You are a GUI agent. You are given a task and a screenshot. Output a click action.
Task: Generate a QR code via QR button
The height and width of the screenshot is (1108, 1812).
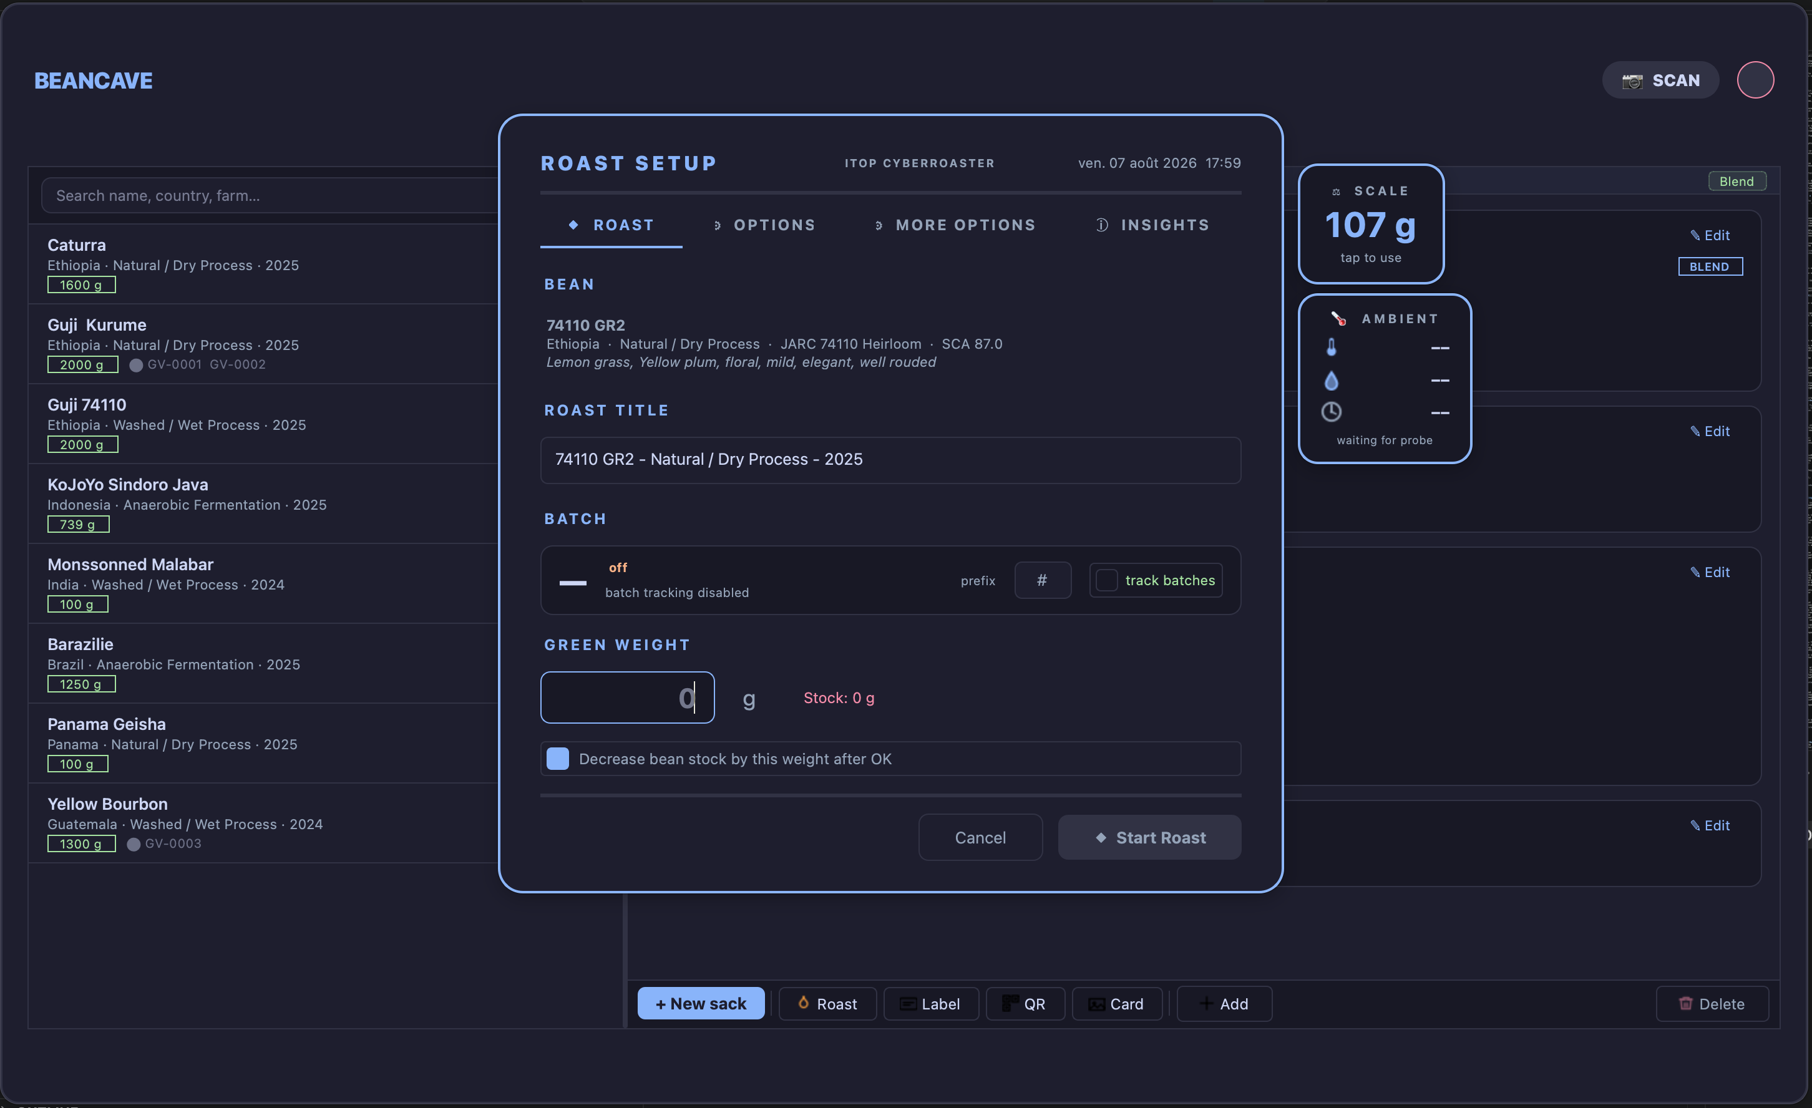tap(1025, 1004)
